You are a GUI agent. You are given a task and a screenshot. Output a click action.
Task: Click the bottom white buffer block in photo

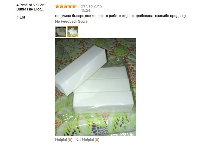(103, 102)
